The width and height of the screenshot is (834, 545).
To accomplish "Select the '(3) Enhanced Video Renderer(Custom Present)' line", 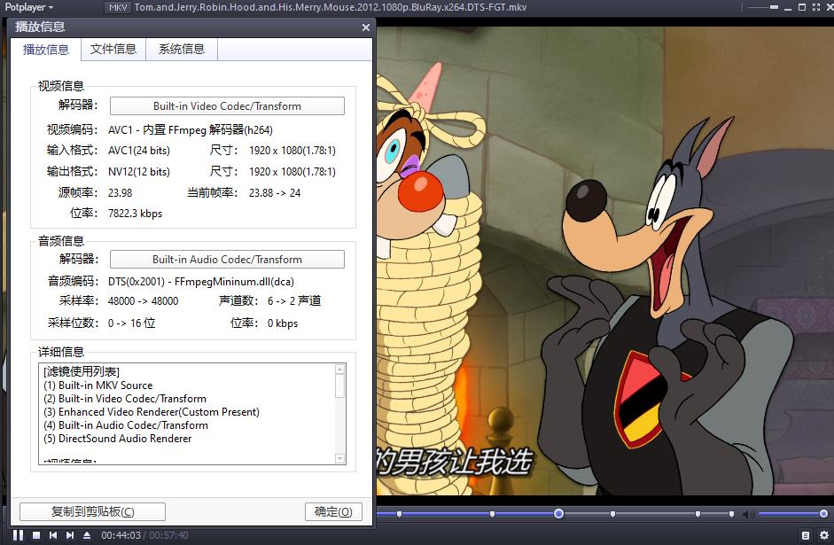I will click(152, 412).
